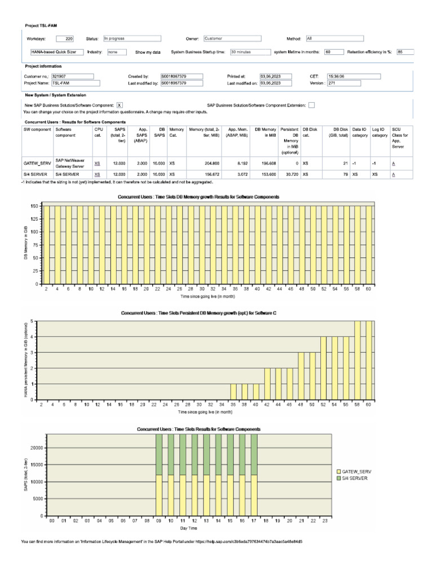Open the Industry field showing none
Image resolution: width=433 pixels, height=578 pixels.
pos(117,52)
